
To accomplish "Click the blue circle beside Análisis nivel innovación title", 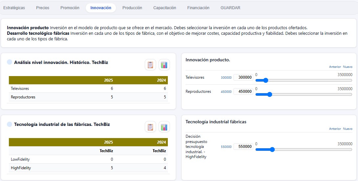I will pos(10,62).
